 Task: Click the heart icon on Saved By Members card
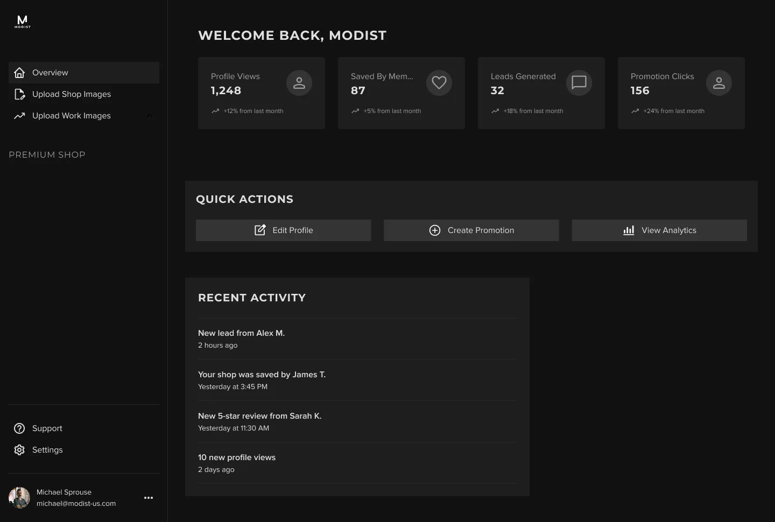pyautogui.click(x=439, y=83)
